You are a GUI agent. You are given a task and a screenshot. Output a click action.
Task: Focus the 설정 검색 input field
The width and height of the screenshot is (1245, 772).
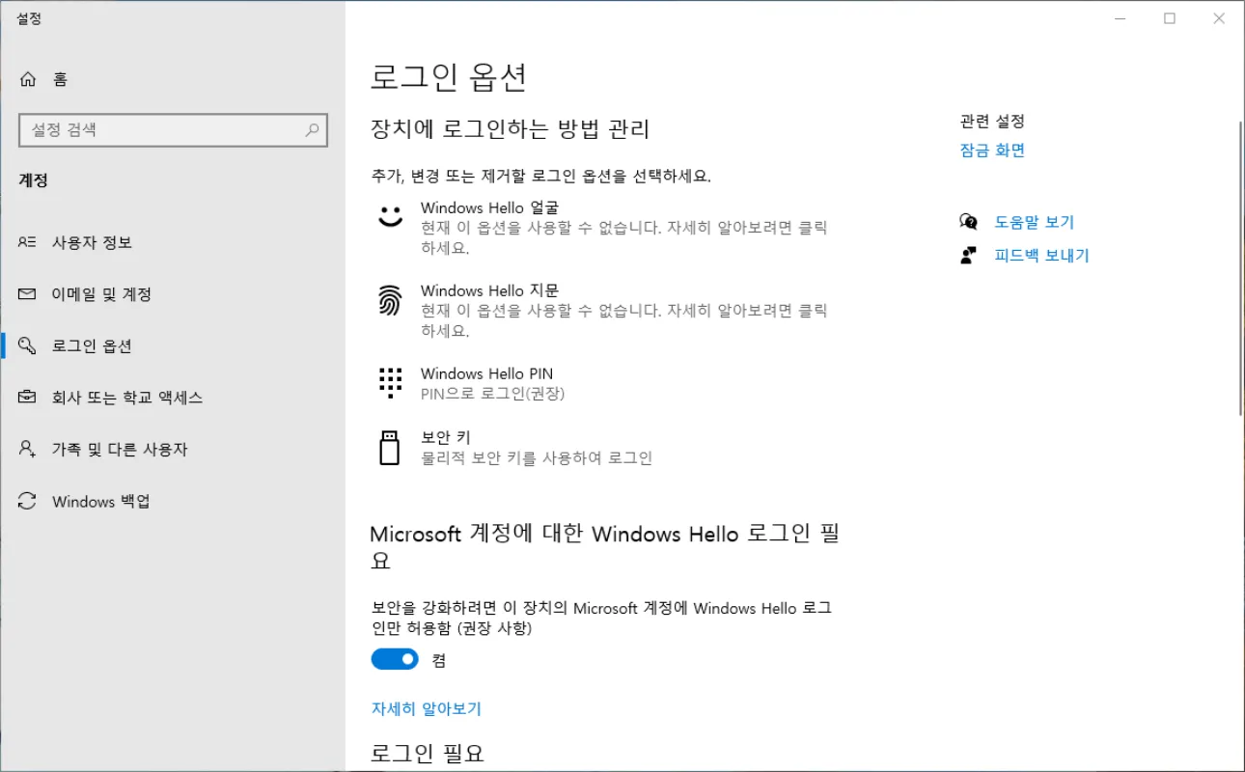pos(174,129)
